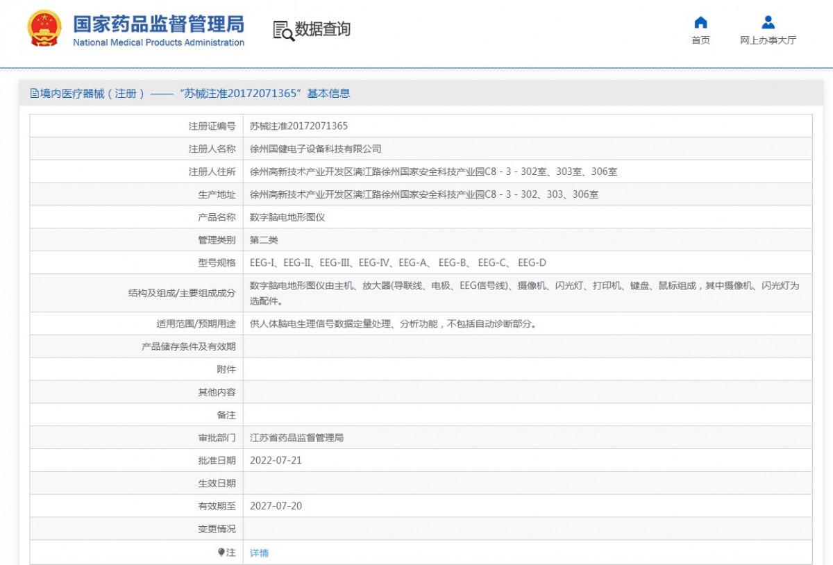Go to 首页 home icon
The height and width of the screenshot is (565, 833).
click(701, 22)
